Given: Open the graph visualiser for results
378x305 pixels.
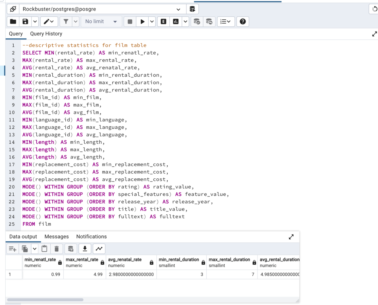Looking at the screenshot, I should 99,248.
